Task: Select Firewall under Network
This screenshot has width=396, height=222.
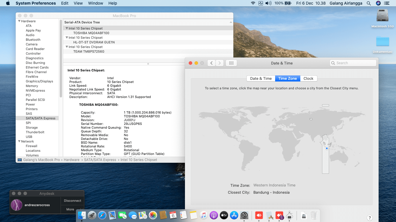Action: (x=32, y=146)
